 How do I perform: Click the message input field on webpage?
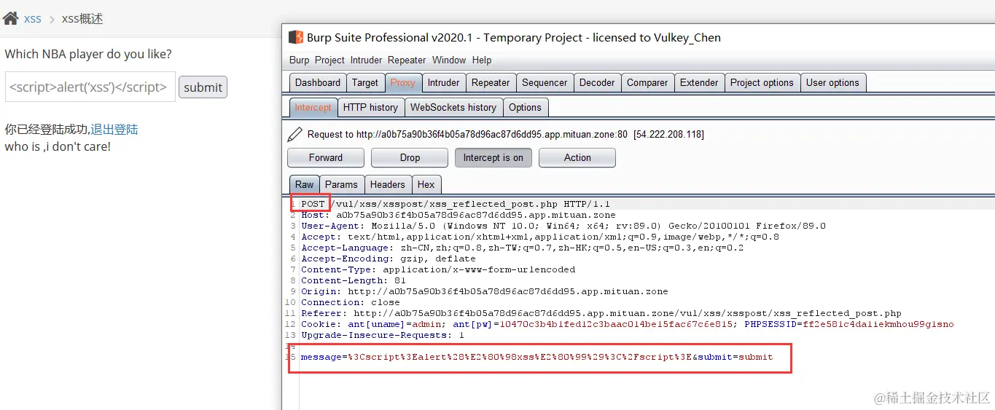click(90, 87)
